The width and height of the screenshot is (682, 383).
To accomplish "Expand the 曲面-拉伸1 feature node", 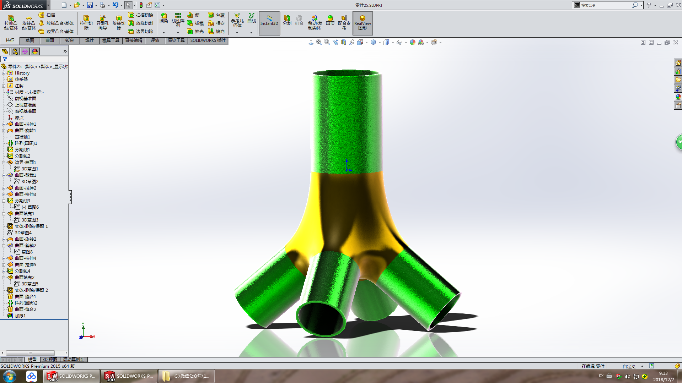I will pyautogui.click(x=4, y=124).
